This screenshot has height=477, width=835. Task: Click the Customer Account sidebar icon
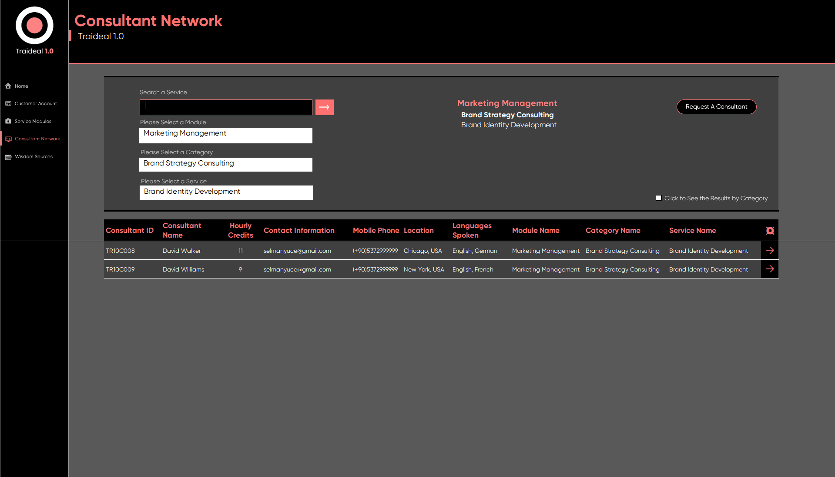click(x=8, y=103)
